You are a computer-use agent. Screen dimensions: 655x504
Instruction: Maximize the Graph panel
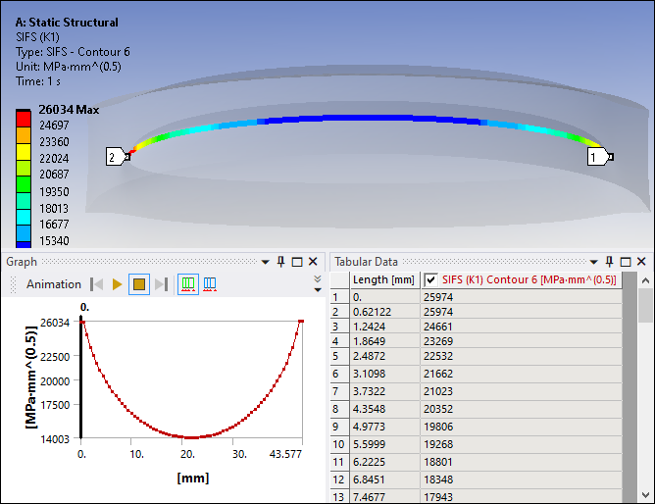point(297,262)
